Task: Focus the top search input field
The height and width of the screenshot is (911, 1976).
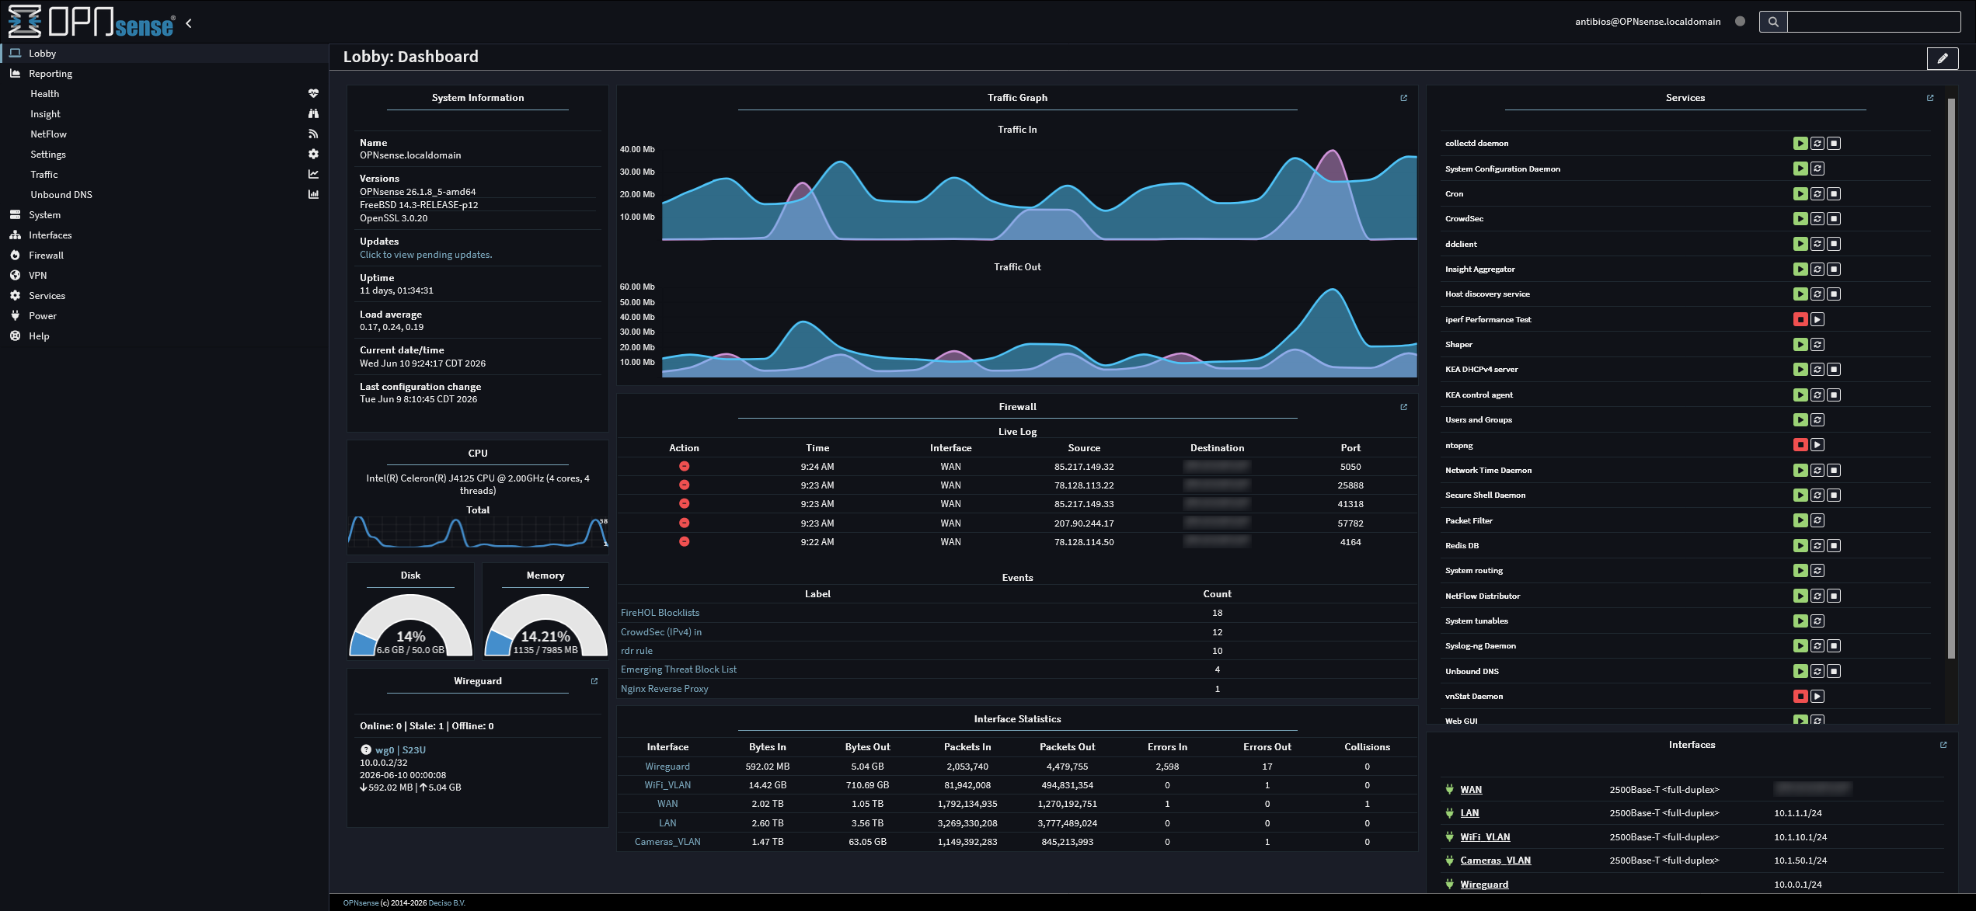Action: click(x=1873, y=22)
